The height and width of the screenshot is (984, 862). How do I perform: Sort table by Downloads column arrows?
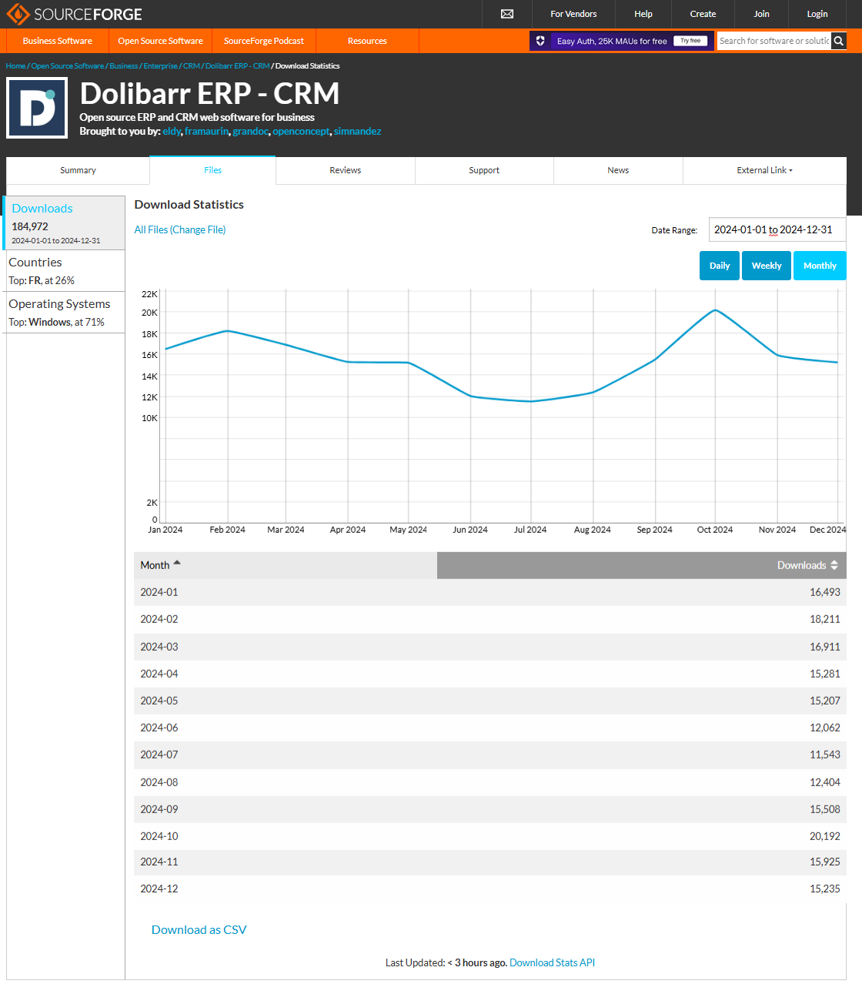tap(834, 565)
